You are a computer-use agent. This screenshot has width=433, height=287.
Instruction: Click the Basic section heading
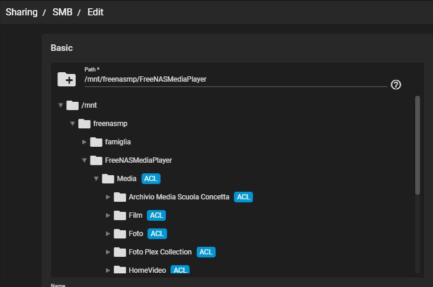pos(62,48)
